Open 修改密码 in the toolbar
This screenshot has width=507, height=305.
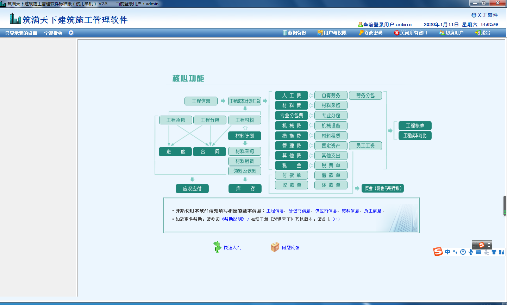click(371, 33)
